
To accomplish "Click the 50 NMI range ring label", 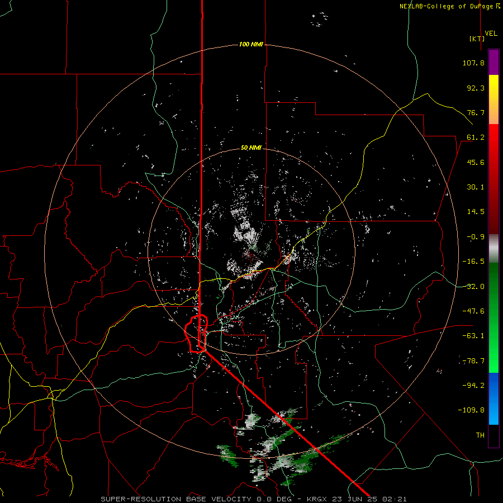I will pyautogui.click(x=251, y=148).
